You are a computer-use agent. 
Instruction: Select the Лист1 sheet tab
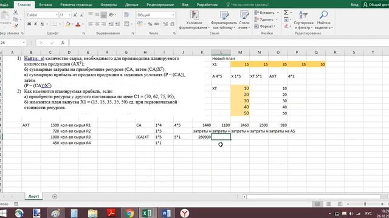coord(33,196)
